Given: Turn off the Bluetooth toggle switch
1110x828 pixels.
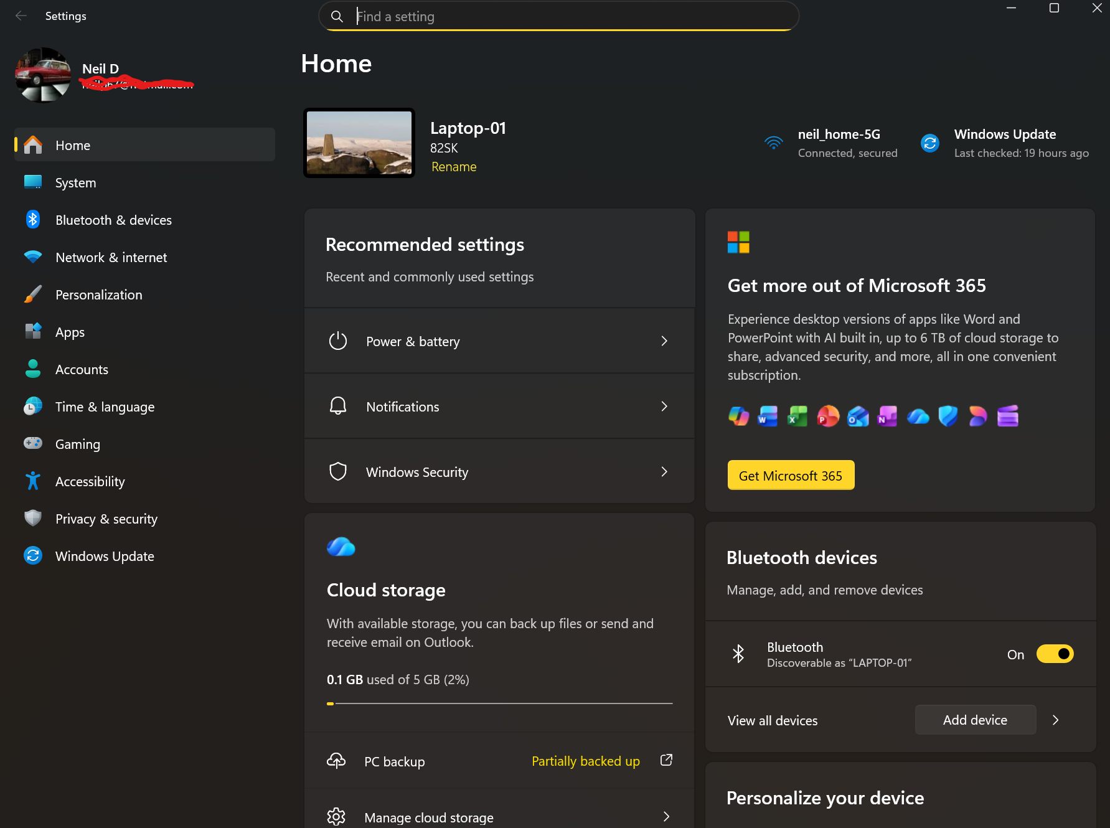Looking at the screenshot, I should pyautogui.click(x=1055, y=654).
